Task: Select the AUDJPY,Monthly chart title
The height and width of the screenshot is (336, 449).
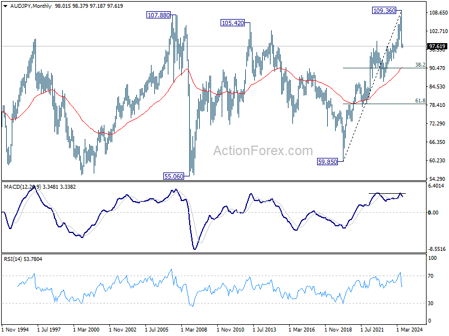Action: 31,6
